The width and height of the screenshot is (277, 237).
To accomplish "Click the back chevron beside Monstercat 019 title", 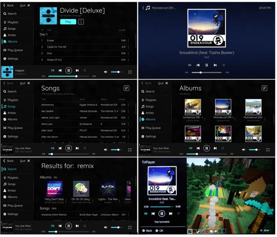I will coord(143,8).
